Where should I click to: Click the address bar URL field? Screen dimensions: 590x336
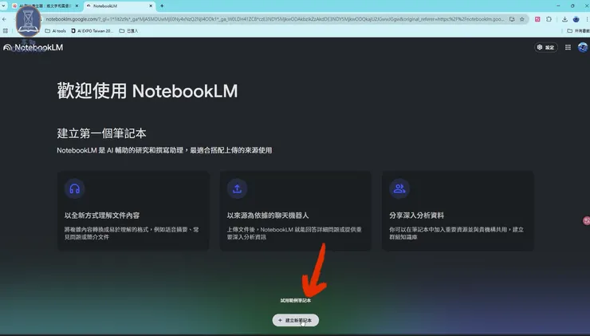(x=275, y=19)
